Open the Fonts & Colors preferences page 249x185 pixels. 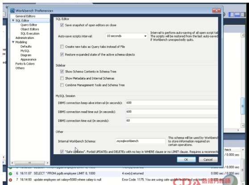(25, 63)
